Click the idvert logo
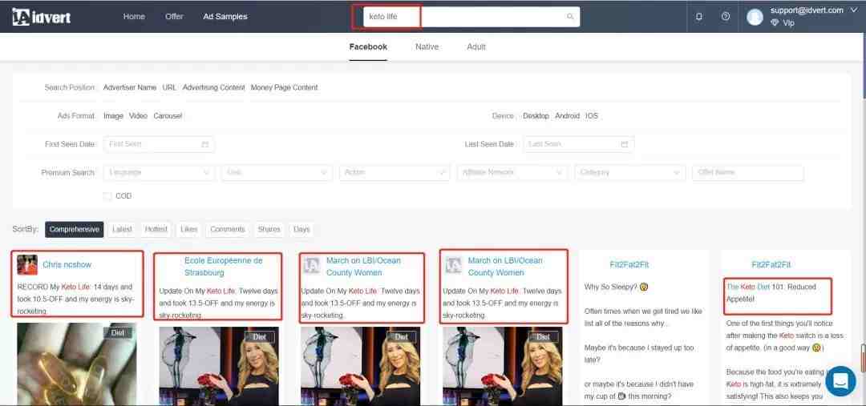The image size is (866, 406). (42, 17)
